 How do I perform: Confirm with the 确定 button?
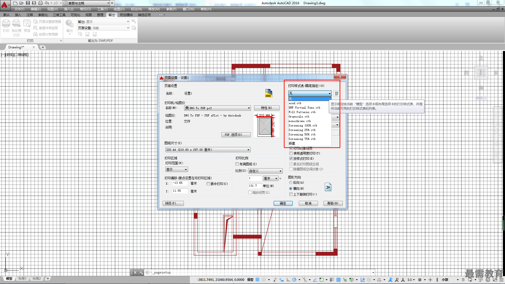pos(283,203)
